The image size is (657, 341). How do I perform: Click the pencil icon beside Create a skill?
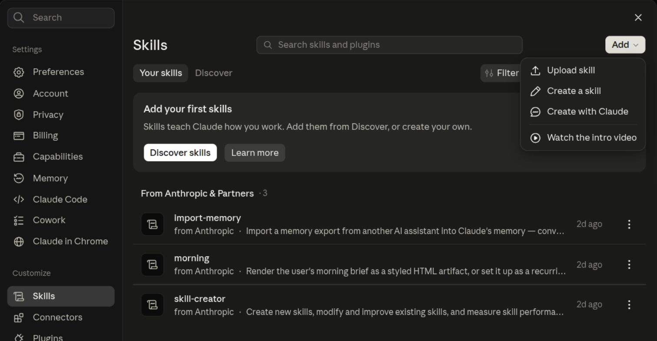click(535, 91)
